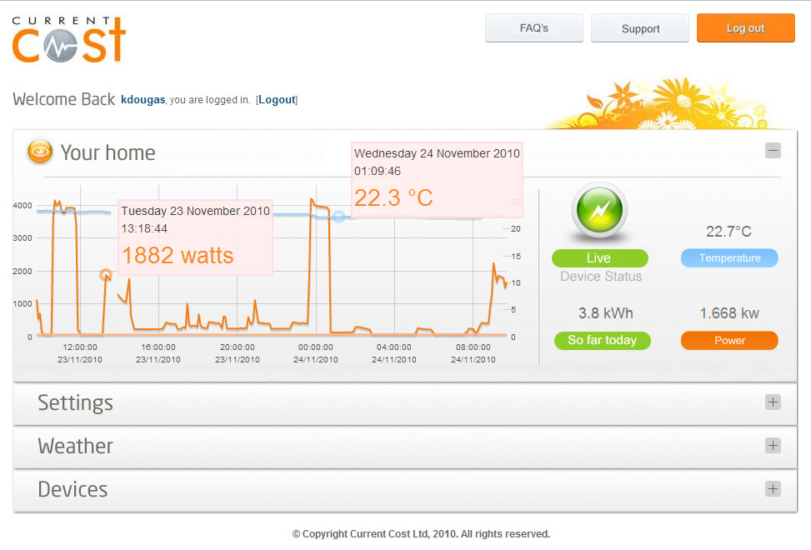The height and width of the screenshot is (550, 811).
Task: Open the FAQ's page
Action: pos(533,27)
